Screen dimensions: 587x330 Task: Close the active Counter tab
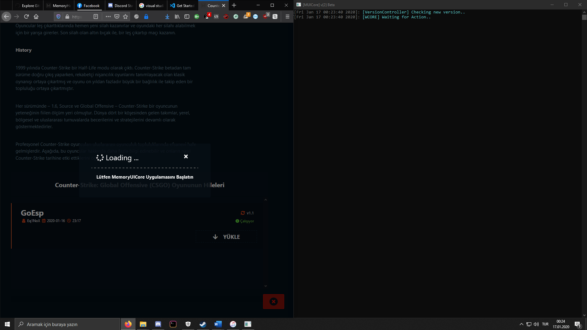point(224,6)
